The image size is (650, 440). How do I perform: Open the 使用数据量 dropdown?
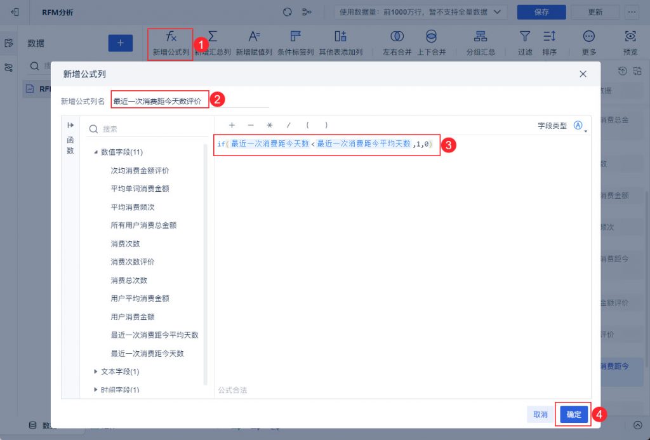pyautogui.click(x=420, y=12)
